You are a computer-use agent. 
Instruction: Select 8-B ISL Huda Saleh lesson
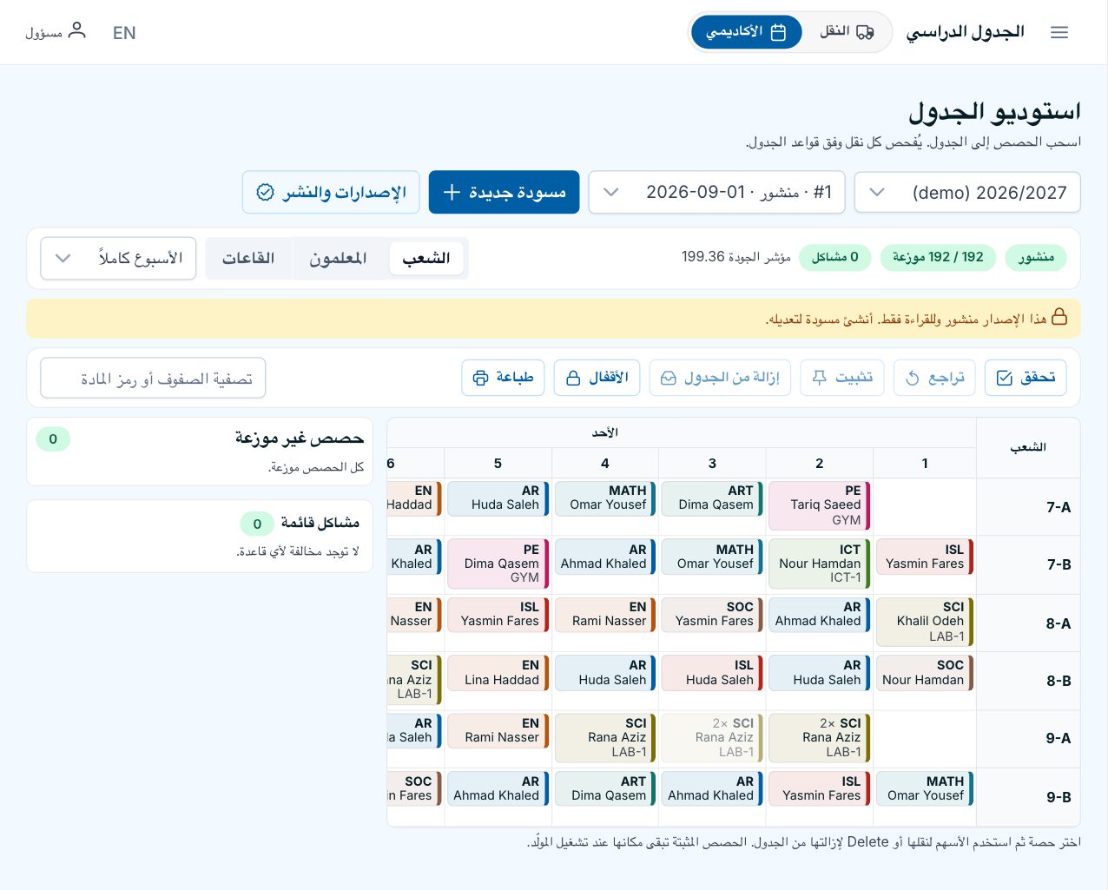712,673
